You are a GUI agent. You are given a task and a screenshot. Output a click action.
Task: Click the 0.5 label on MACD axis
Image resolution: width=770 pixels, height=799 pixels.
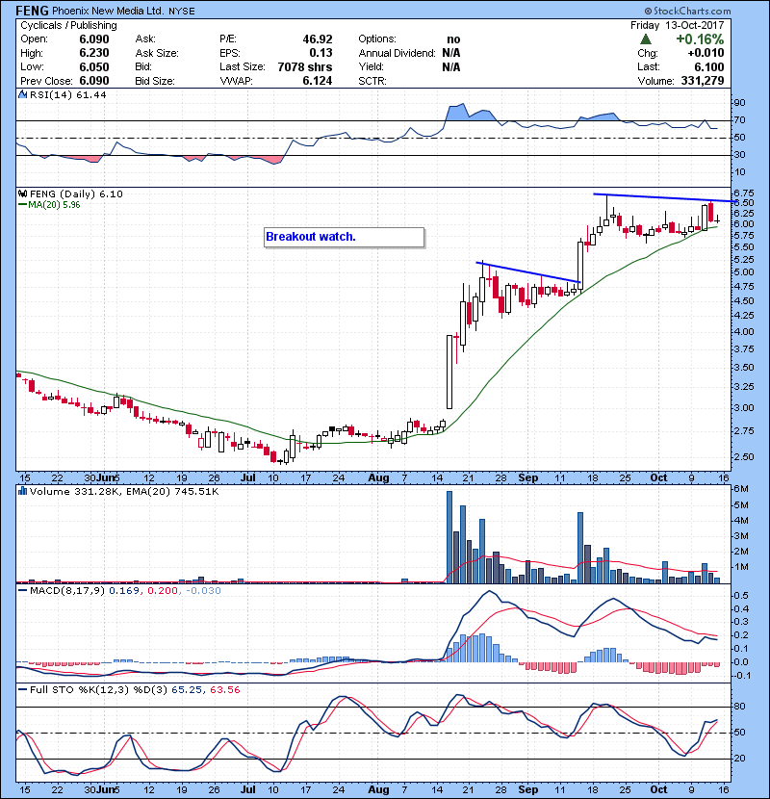point(741,596)
